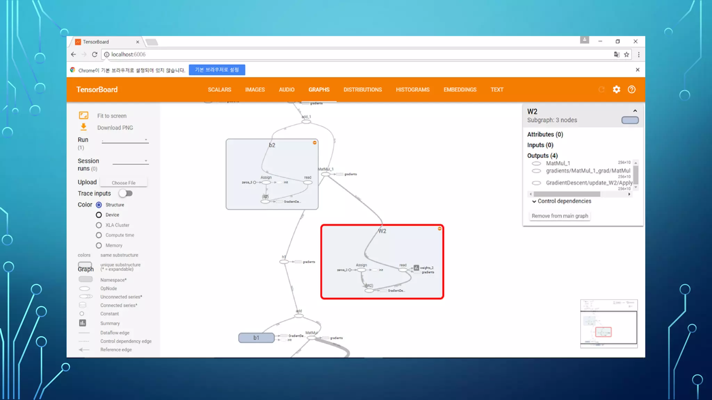This screenshot has width=712, height=400.
Task: Click the blue set default browser button
Action: (217, 70)
